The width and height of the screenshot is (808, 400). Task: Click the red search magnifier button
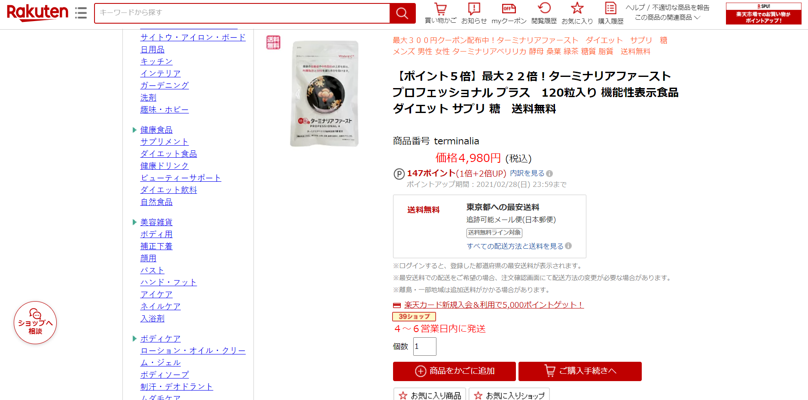[x=402, y=13]
